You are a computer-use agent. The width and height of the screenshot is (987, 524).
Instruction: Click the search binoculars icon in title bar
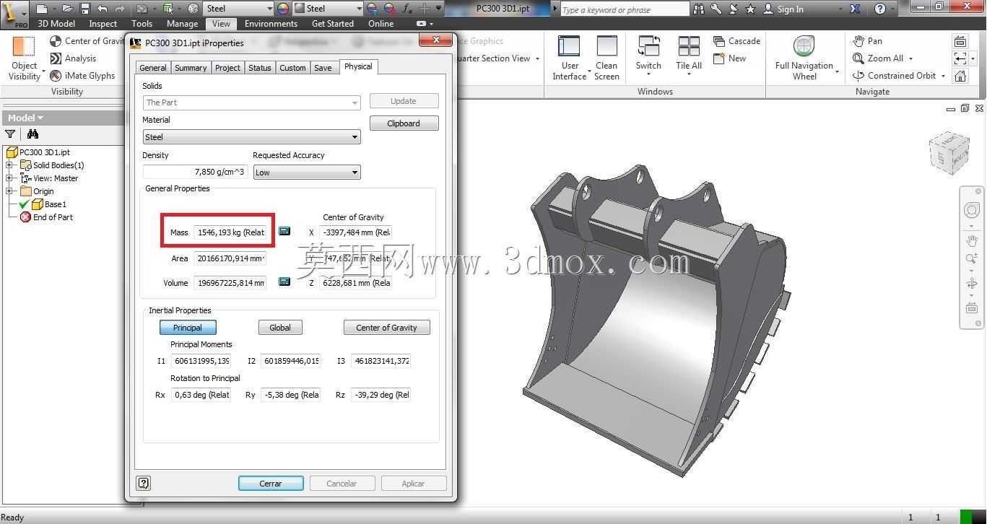coord(698,9)
